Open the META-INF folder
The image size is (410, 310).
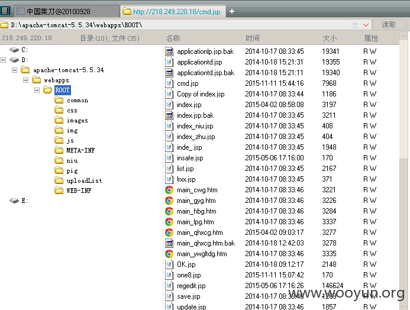click(x=75, y=150)
